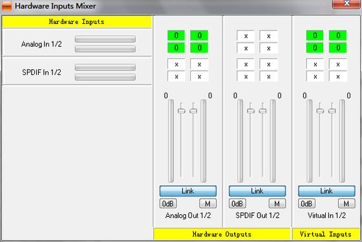
Task: Click left fader knob of Virtual In 1/2
Action: 320,111
